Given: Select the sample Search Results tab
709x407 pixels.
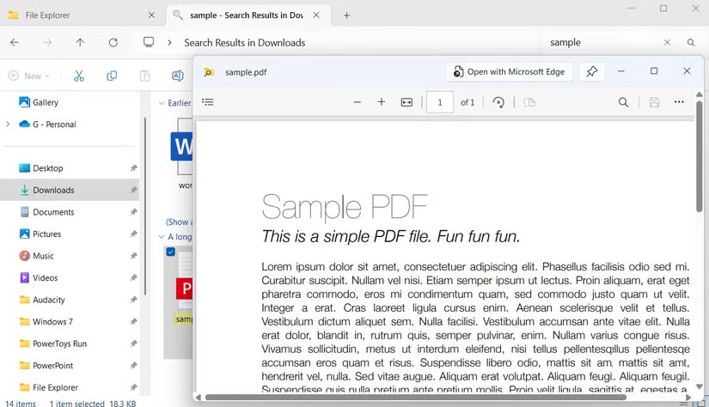Looking at the screenshot, I should click(247, 15).
